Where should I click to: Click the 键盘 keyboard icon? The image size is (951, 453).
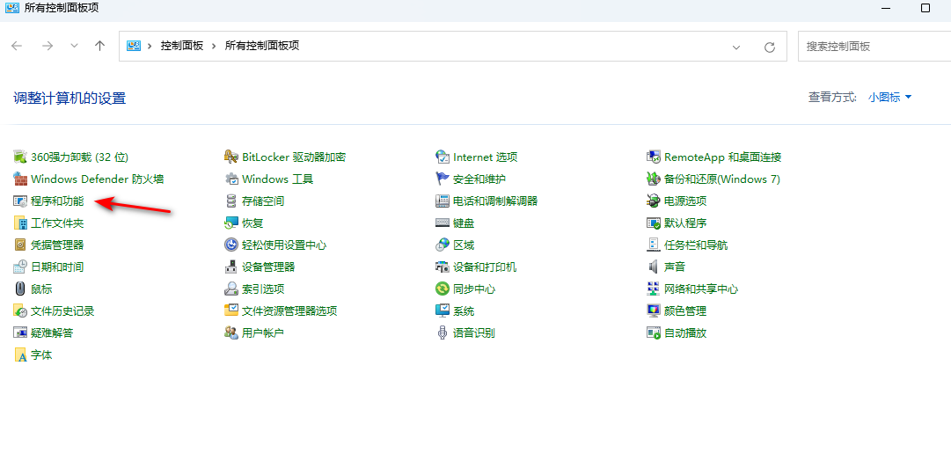pyautogui.click(x=443, y=223)
